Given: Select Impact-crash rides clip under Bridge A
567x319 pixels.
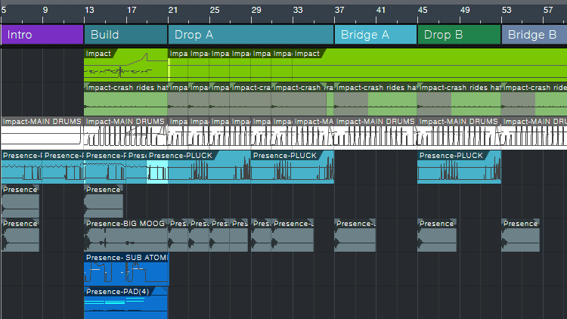Looking at the screenshot, I should [x=376, y=100].
